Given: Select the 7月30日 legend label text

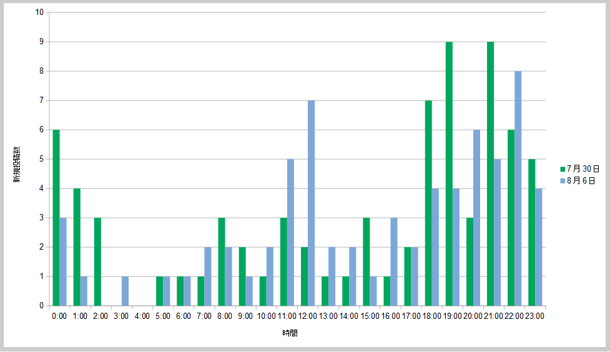Looking at the screenshot, I should click(x=583, y=169).
